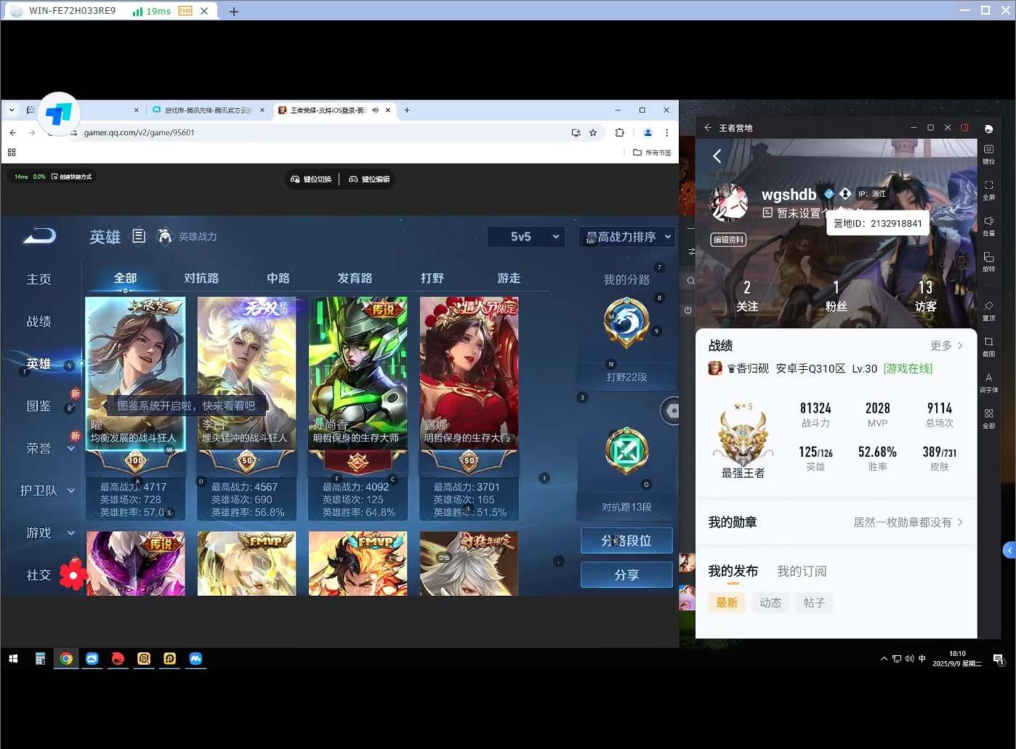Click 创建快捷方式 shortcut creation
Screen dimensions: 1016x749
71,177
